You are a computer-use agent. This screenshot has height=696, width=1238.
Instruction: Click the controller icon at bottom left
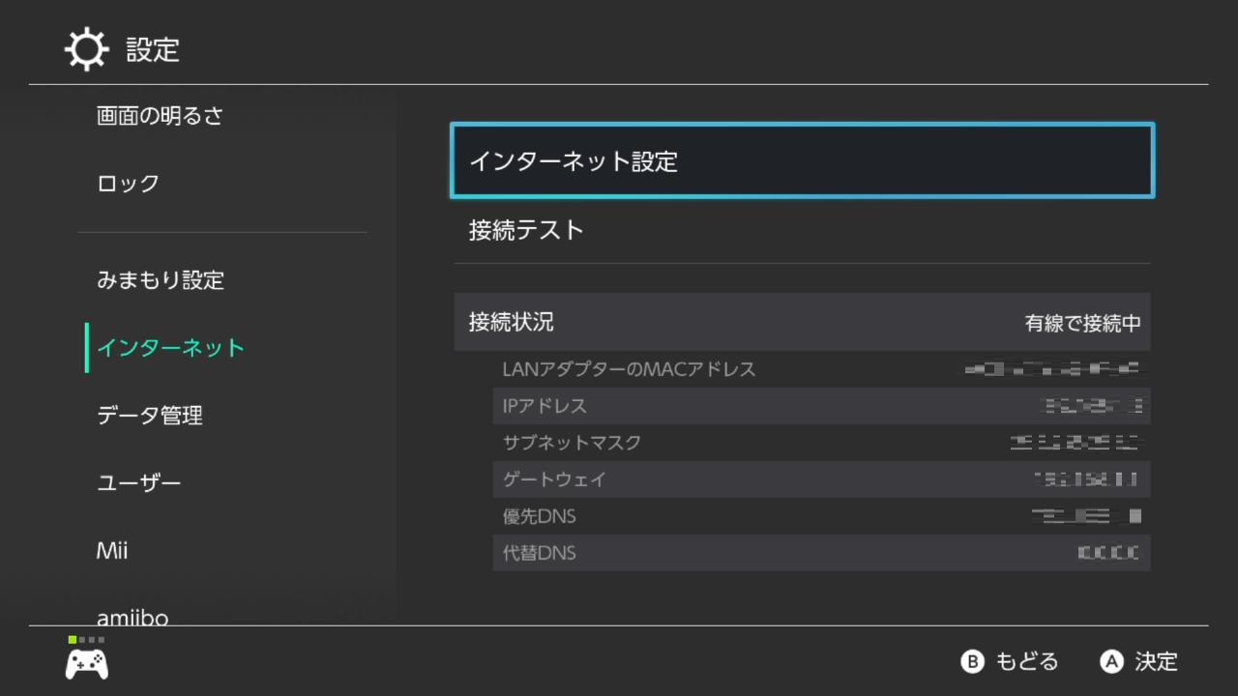tap(86, 663)
